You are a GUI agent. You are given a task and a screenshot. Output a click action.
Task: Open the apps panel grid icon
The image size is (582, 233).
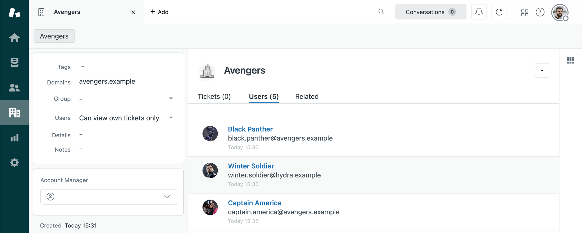pyautogui.click(x=570, y=60)
